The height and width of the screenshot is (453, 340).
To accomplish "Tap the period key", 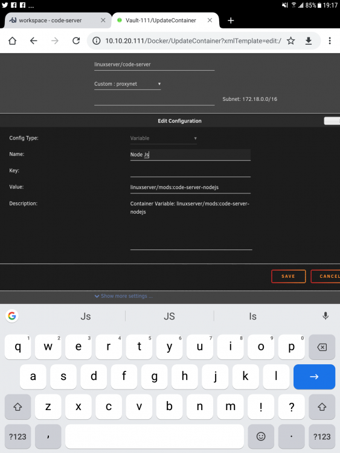I will (x=292, y=437).
